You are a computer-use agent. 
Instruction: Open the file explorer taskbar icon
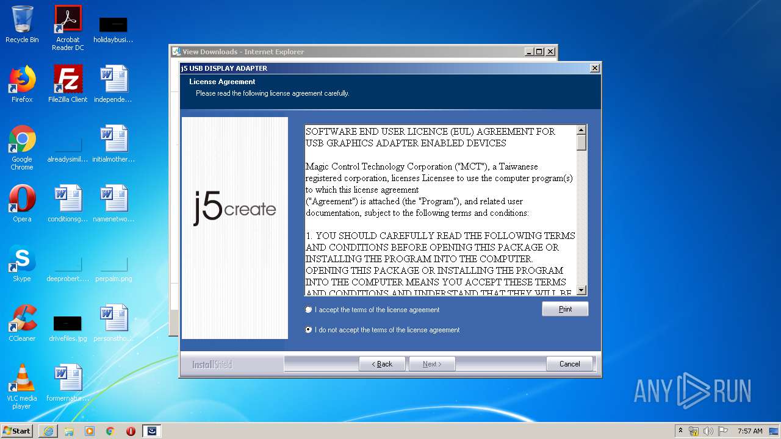pos(69,431)
